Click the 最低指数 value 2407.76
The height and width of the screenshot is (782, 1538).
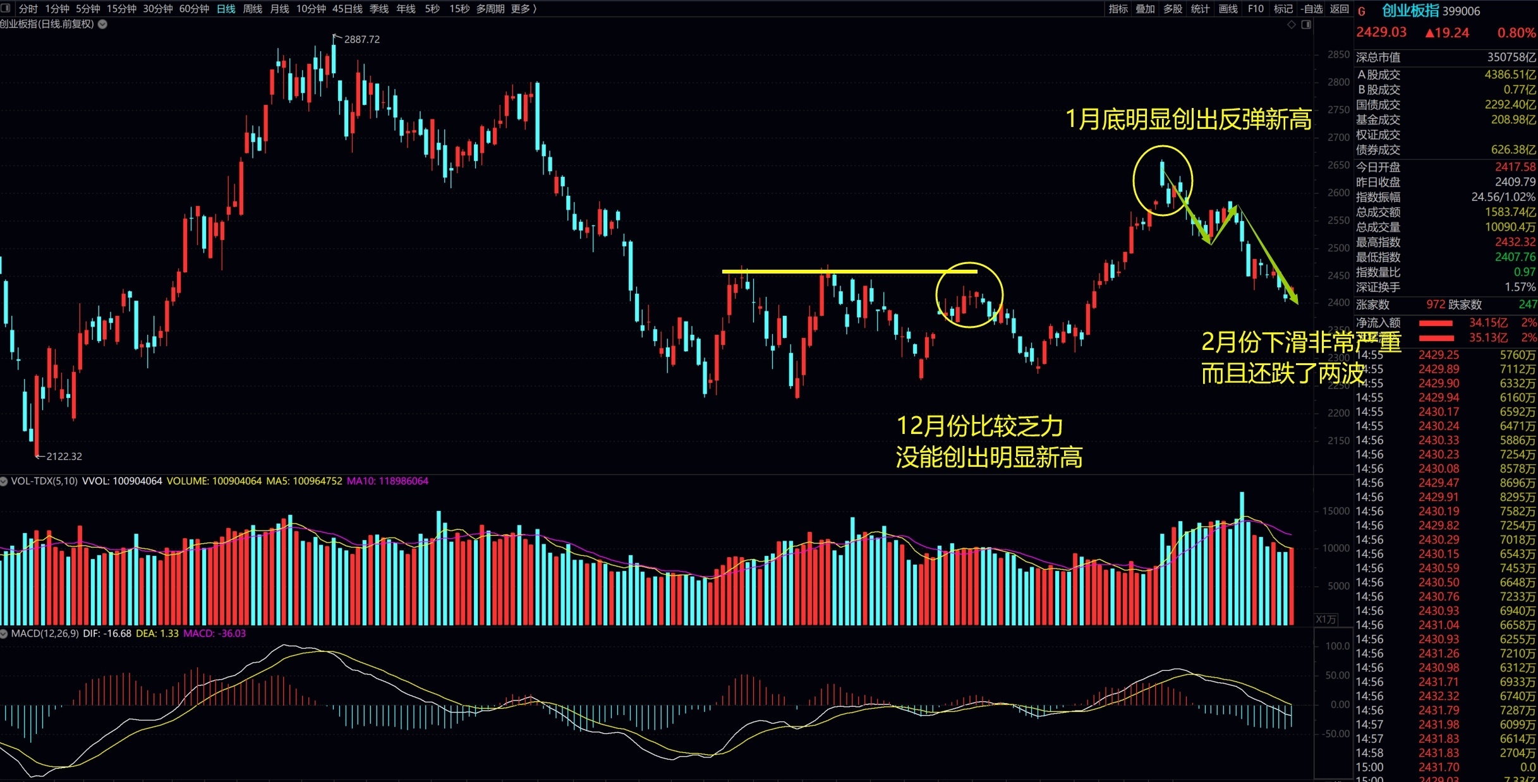point(1515,257)
